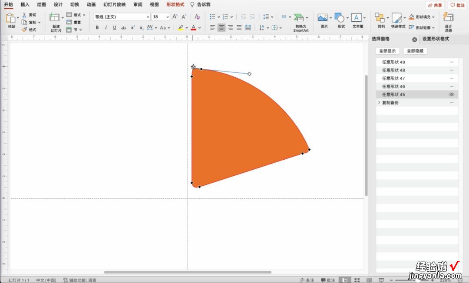
Task: Show 任意形状 47 via its visibility dash
Action: coord(452,78)
